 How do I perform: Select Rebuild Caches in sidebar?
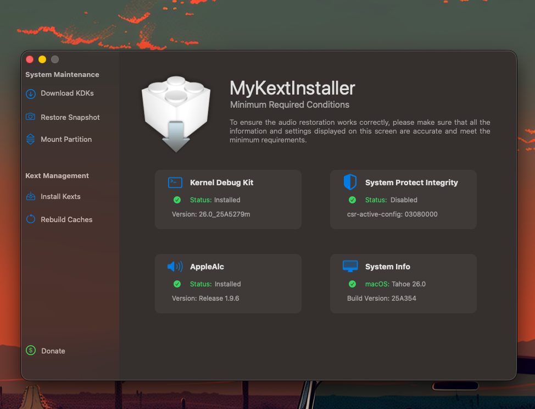(x=66, y=219)
